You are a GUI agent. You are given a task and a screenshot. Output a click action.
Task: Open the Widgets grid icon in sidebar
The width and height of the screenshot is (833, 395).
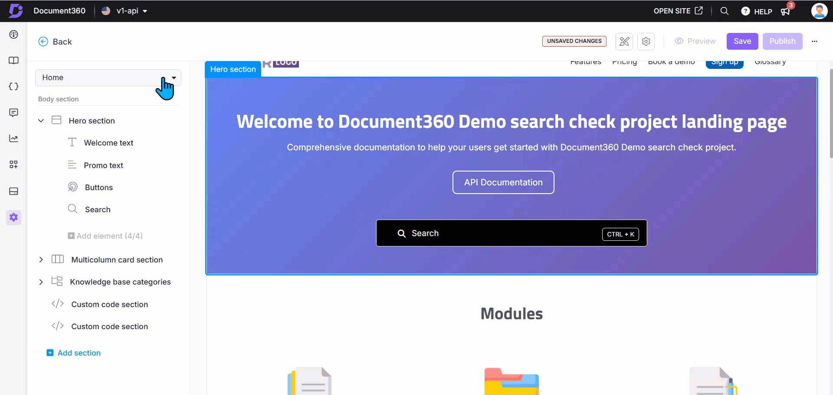(x=13, y=165)
